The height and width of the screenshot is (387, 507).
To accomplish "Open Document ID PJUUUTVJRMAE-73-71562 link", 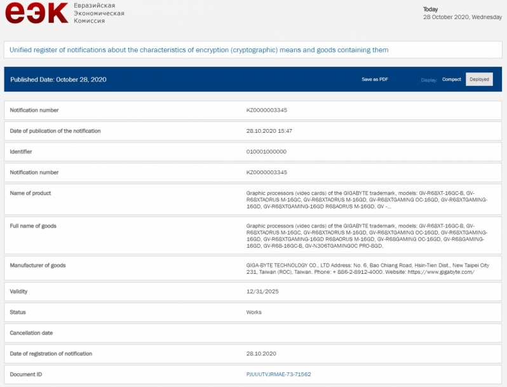I will 278,374.
